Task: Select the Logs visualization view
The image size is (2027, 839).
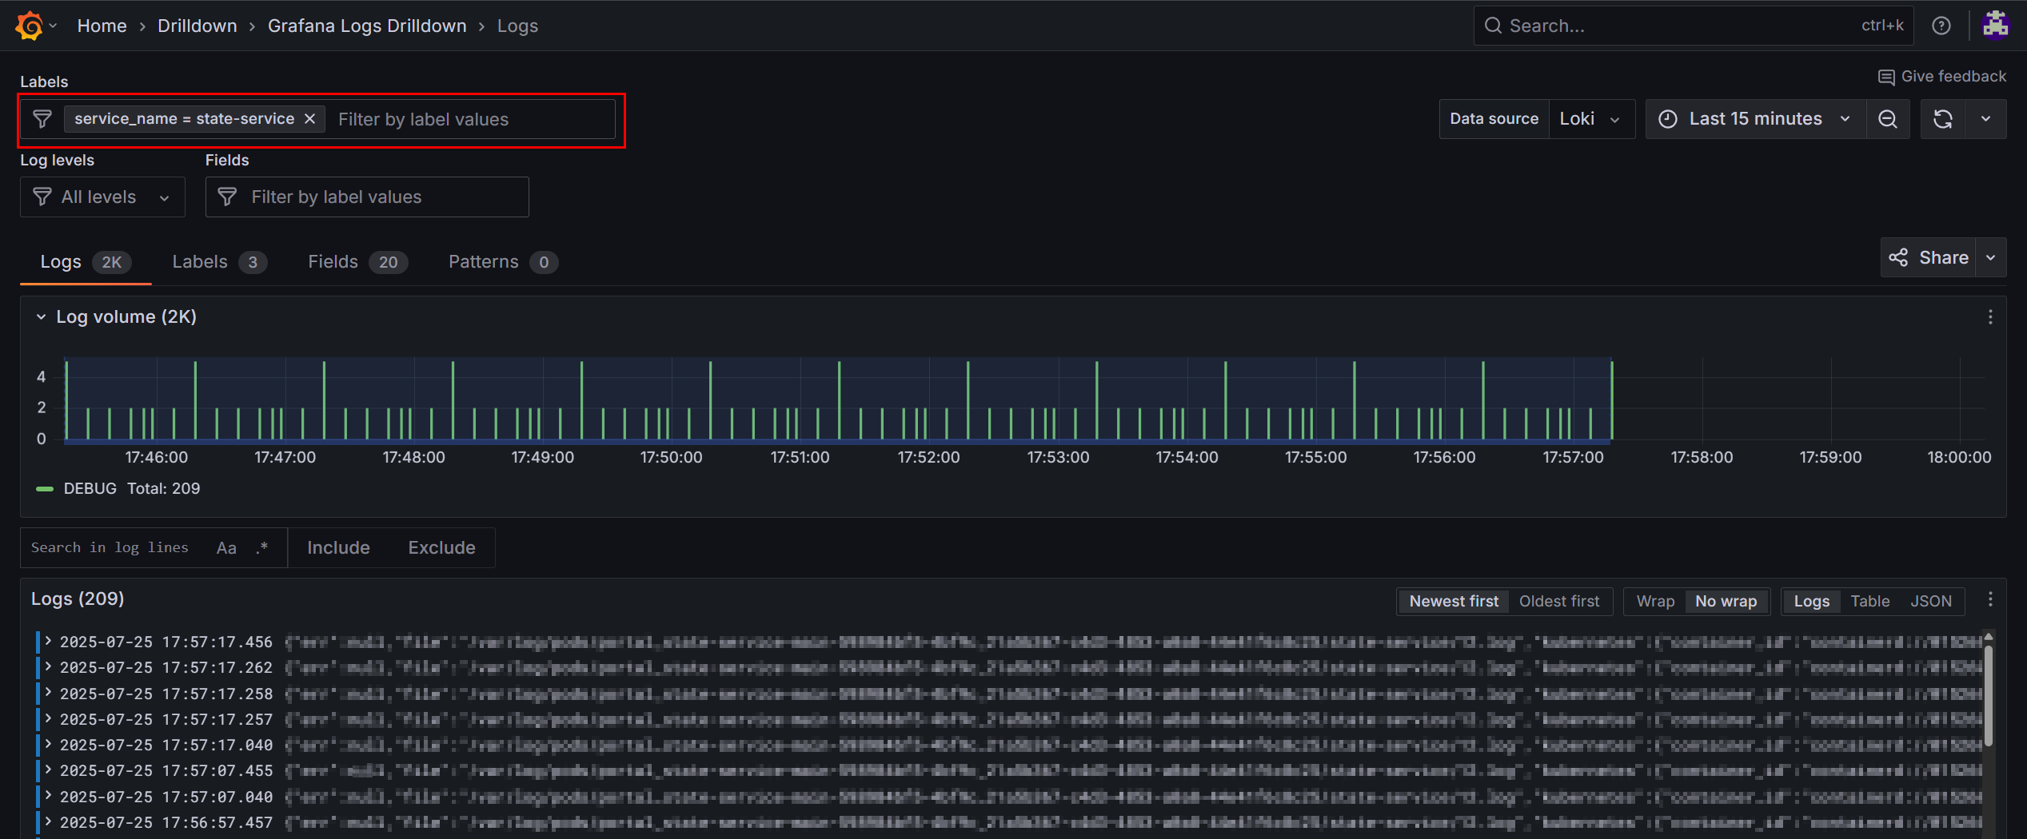Action: 1811,602
